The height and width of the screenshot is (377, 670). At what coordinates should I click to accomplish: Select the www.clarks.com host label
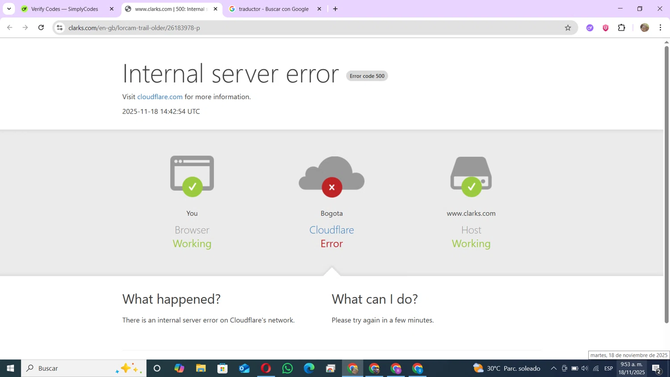(471, 214)
